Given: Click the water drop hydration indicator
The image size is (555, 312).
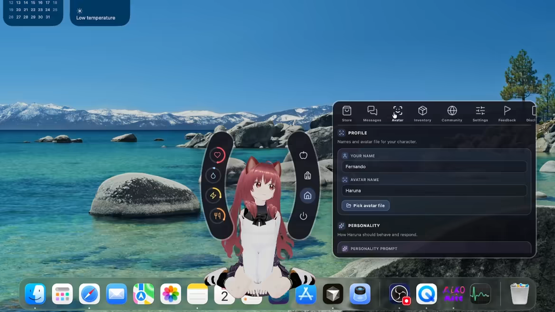Looking at the screenshot, I should coord(213,175).
